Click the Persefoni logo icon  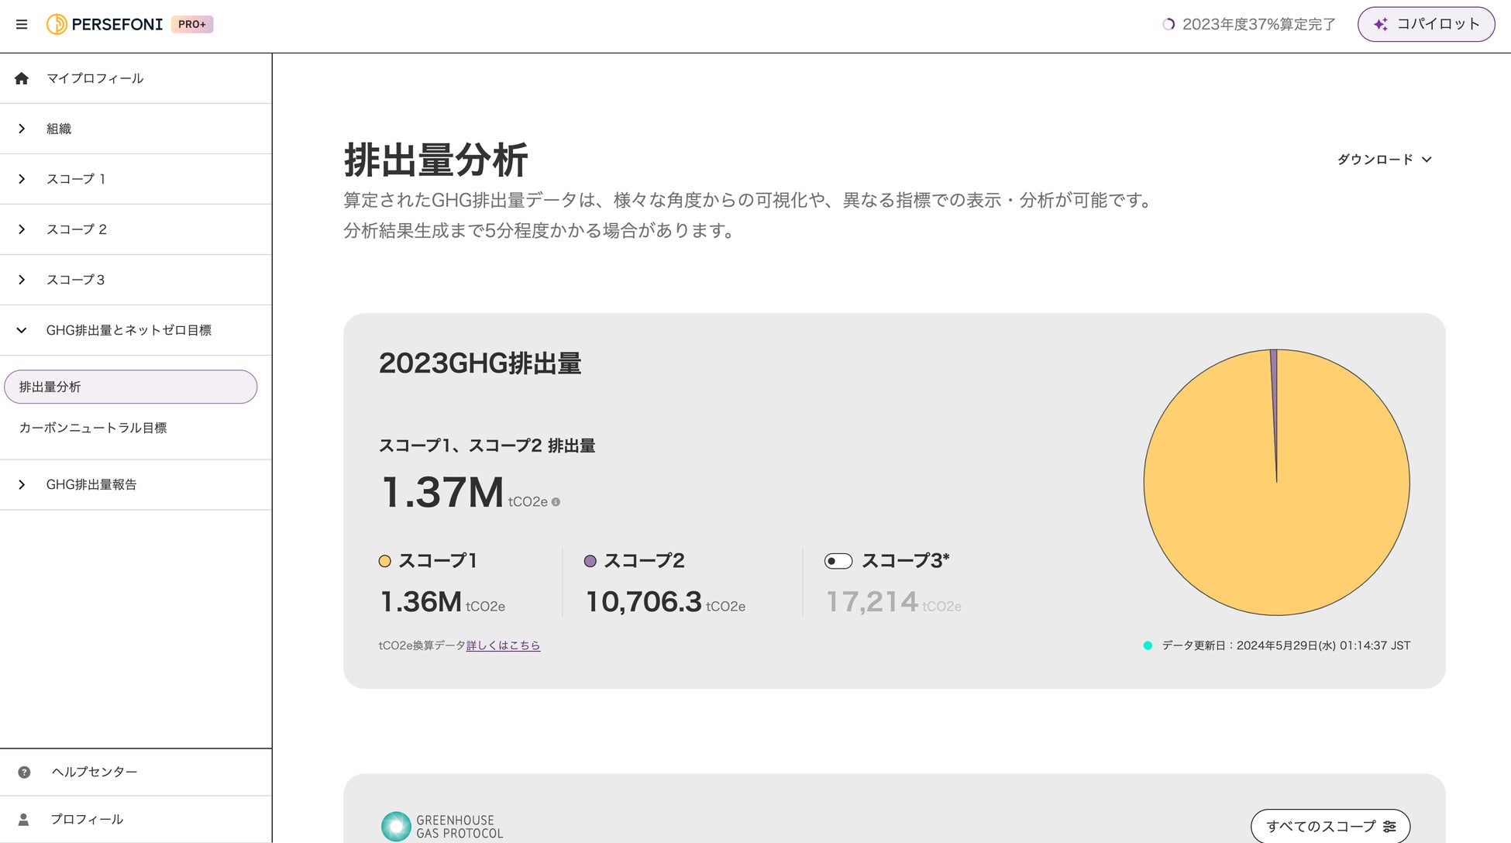coord(56,25)
